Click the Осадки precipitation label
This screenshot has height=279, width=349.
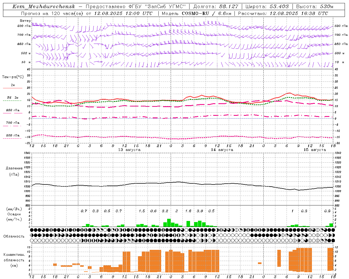tap(14, 214)
